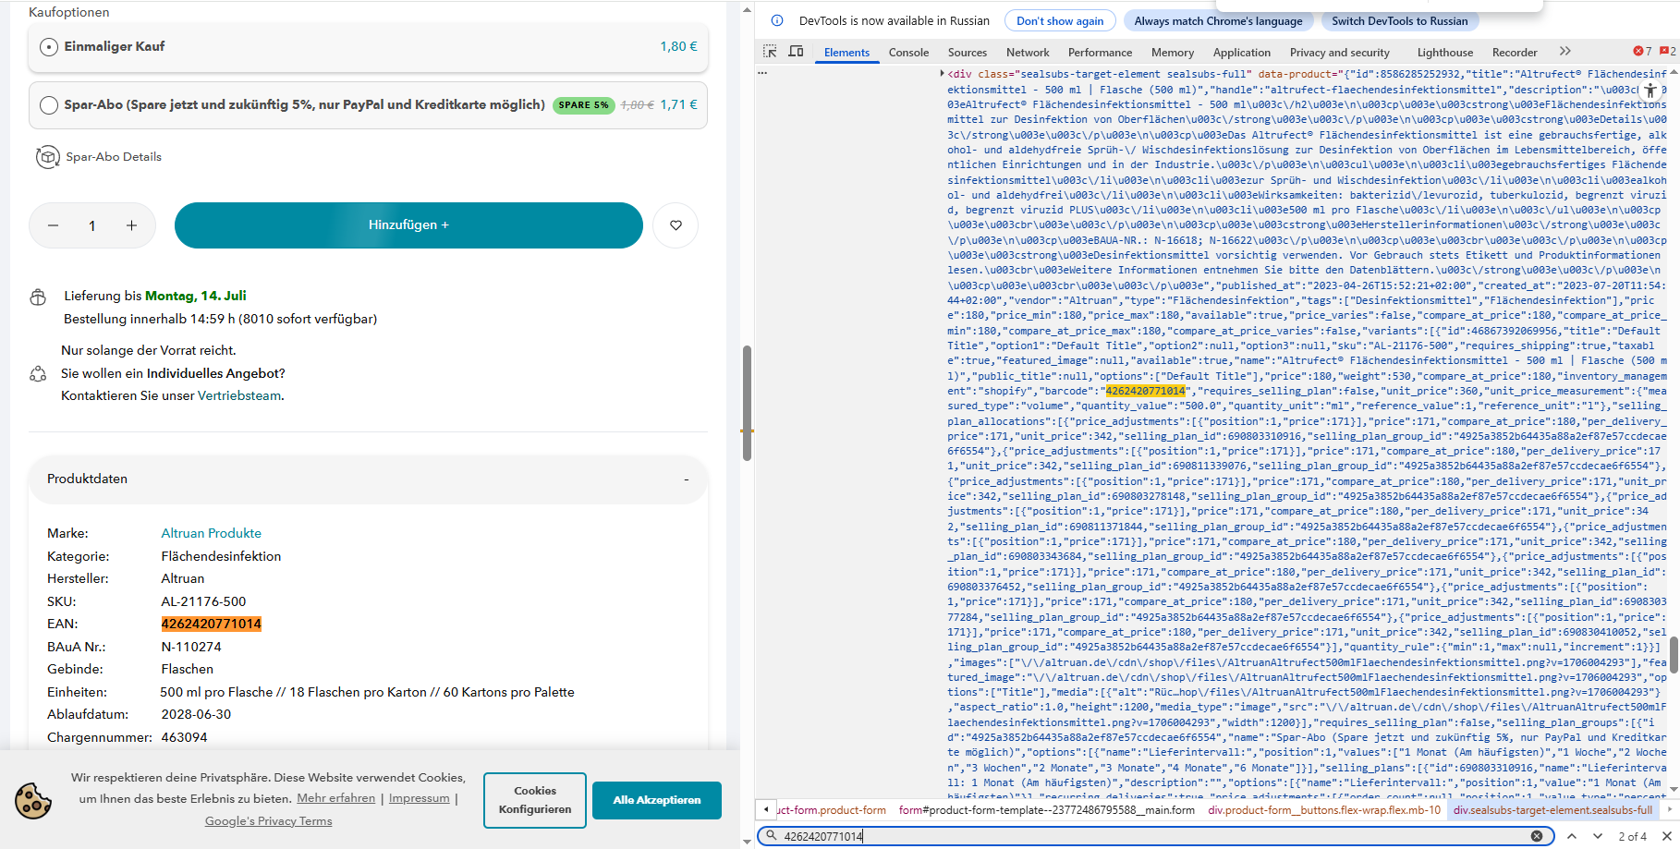This screenshot has height=849, width=1680.
Task: Click the accessibility icon in Elements panel
Action: [x=1650, y=91]
